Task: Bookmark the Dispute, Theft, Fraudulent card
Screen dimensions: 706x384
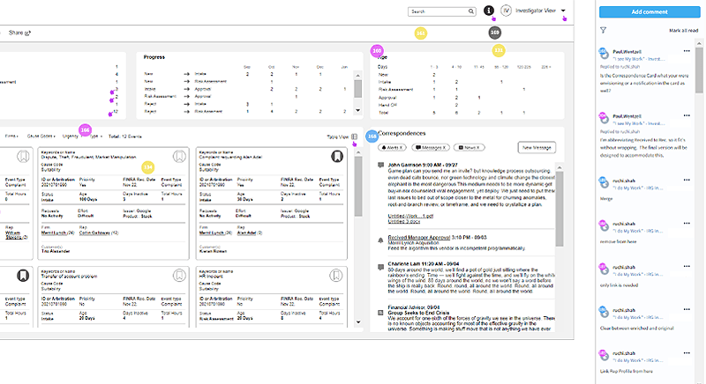Action: pos(179,156)
